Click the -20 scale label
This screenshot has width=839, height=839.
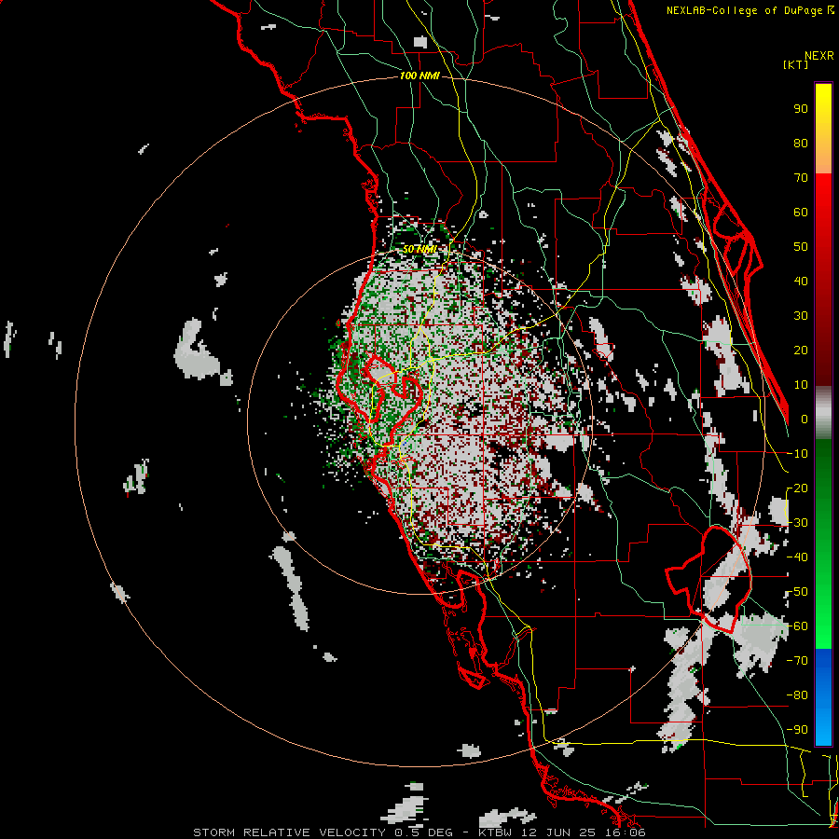click(x=797, y=488)
